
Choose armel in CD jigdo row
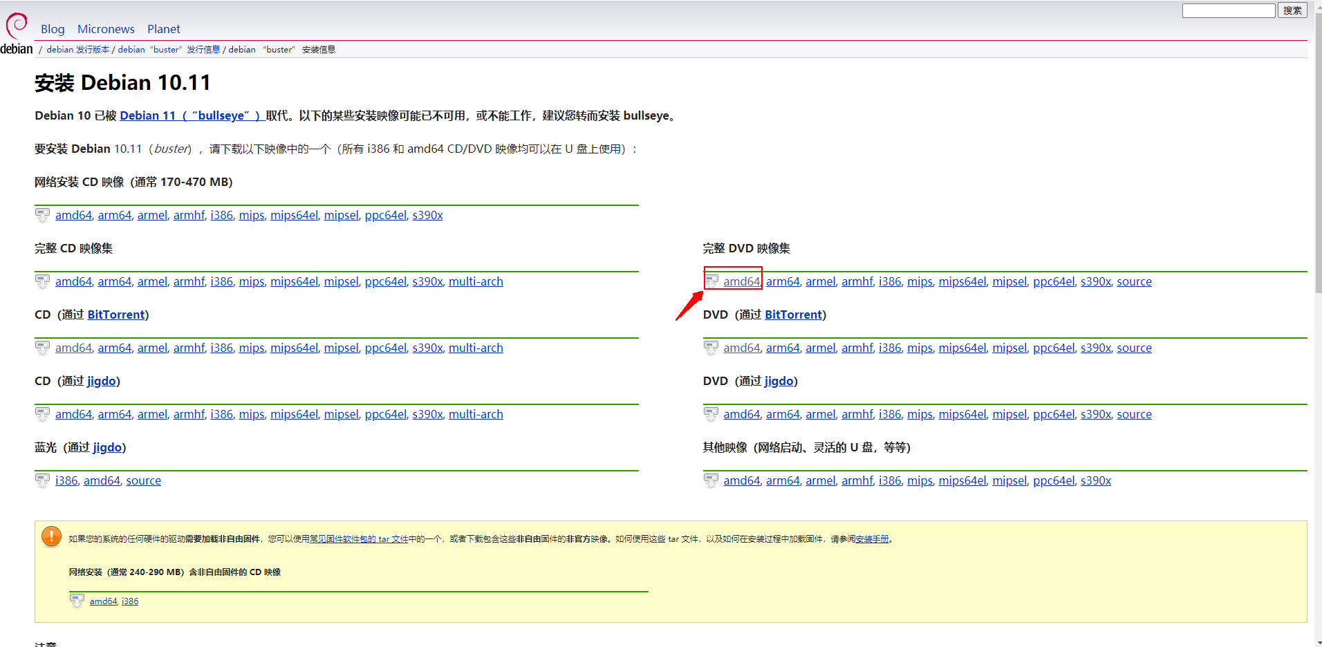[x=152, y=414]
